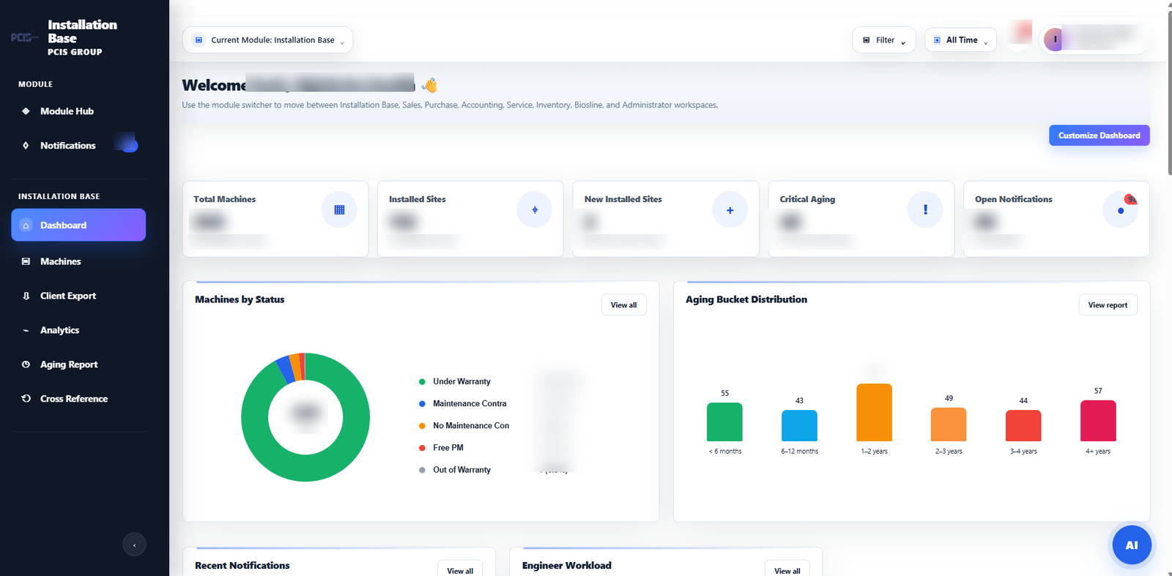Click the user avatar in header
Screen dimensions: 1172x576
[x=1054, y=40]
